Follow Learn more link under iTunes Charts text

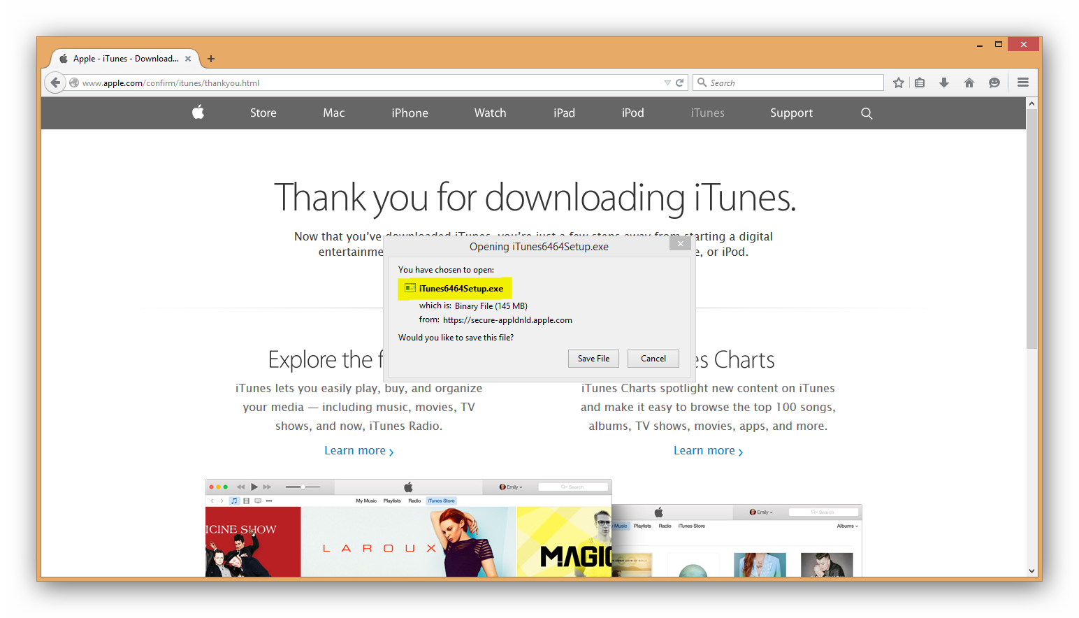[709, 451]
